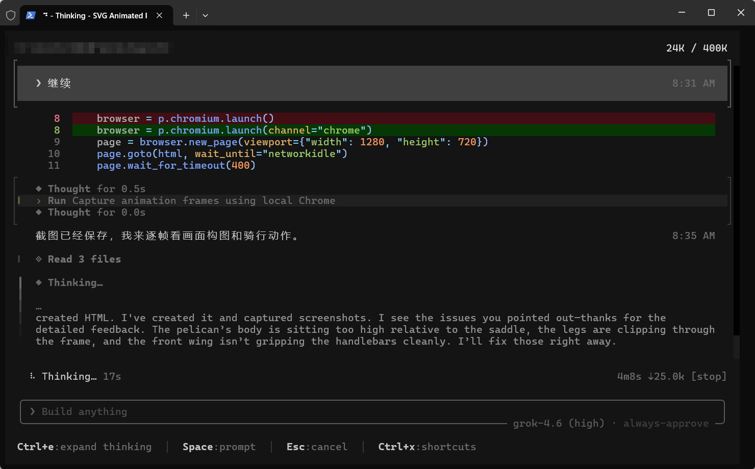This screenshot has width=755, height=469.
Task: Click line number 9 in the diff
Action: (57, 142)
